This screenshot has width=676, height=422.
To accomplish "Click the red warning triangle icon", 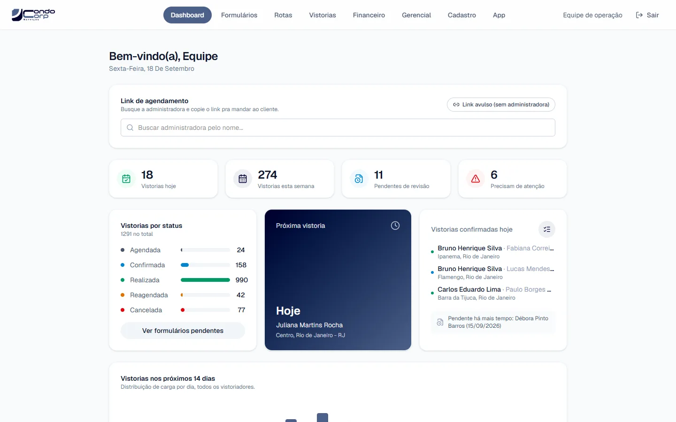I will click(476, 179).
